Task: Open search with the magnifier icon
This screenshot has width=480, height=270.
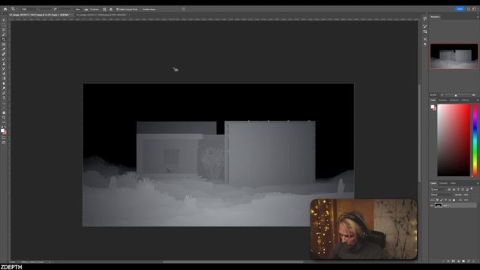Action: [x=468, y=9]
